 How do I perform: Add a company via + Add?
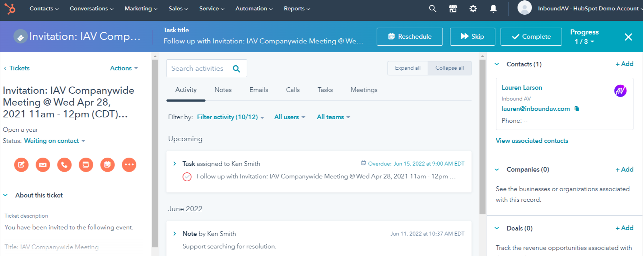[x=624, y=169]
